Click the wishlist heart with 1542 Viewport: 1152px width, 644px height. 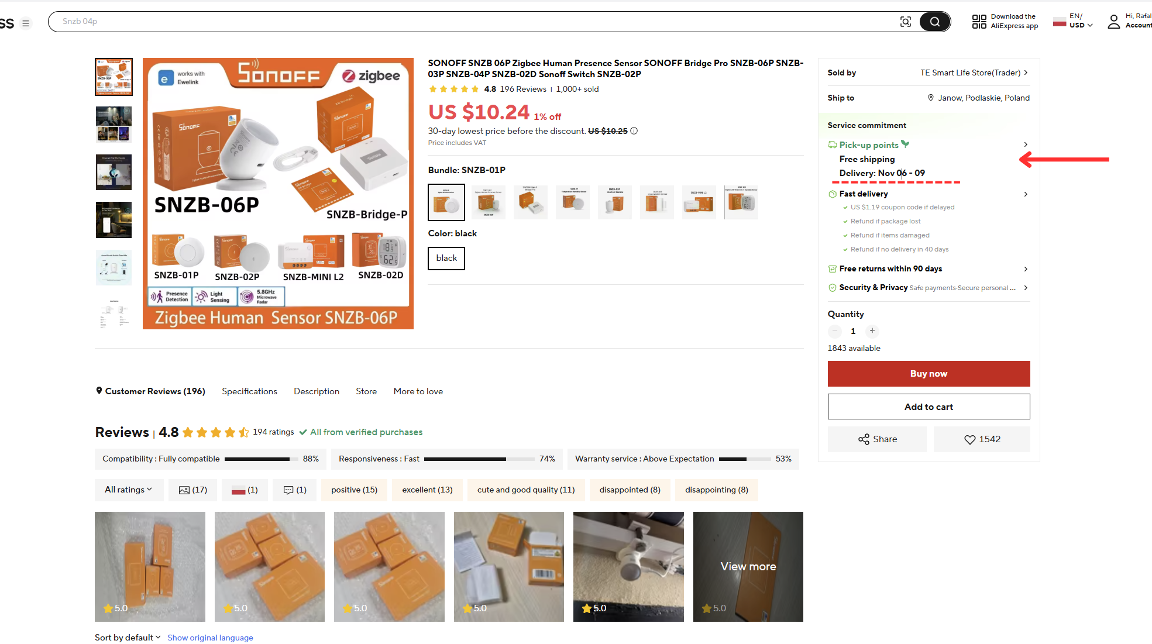pos(982,439)
